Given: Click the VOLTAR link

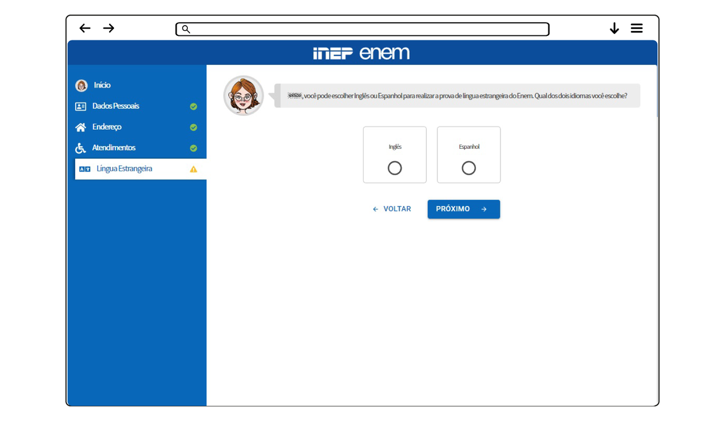Looking at the screenshot, I should 391,209.
